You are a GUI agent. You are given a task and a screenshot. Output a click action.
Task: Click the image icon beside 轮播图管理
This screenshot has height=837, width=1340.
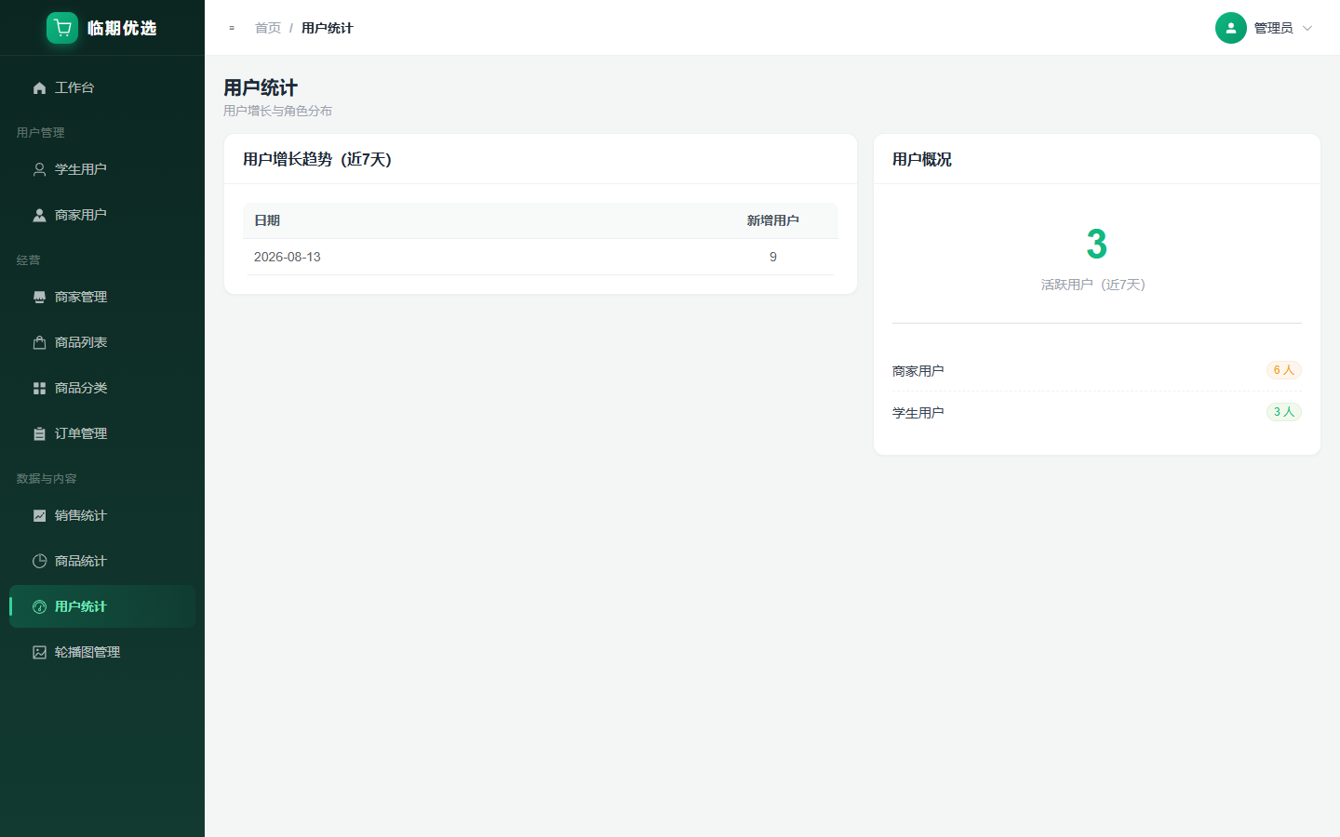(39, 652)
